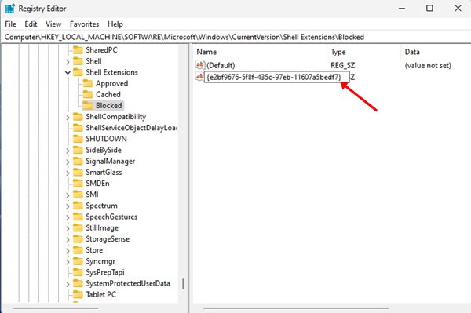Expand the SpeechGestures key

68,217
